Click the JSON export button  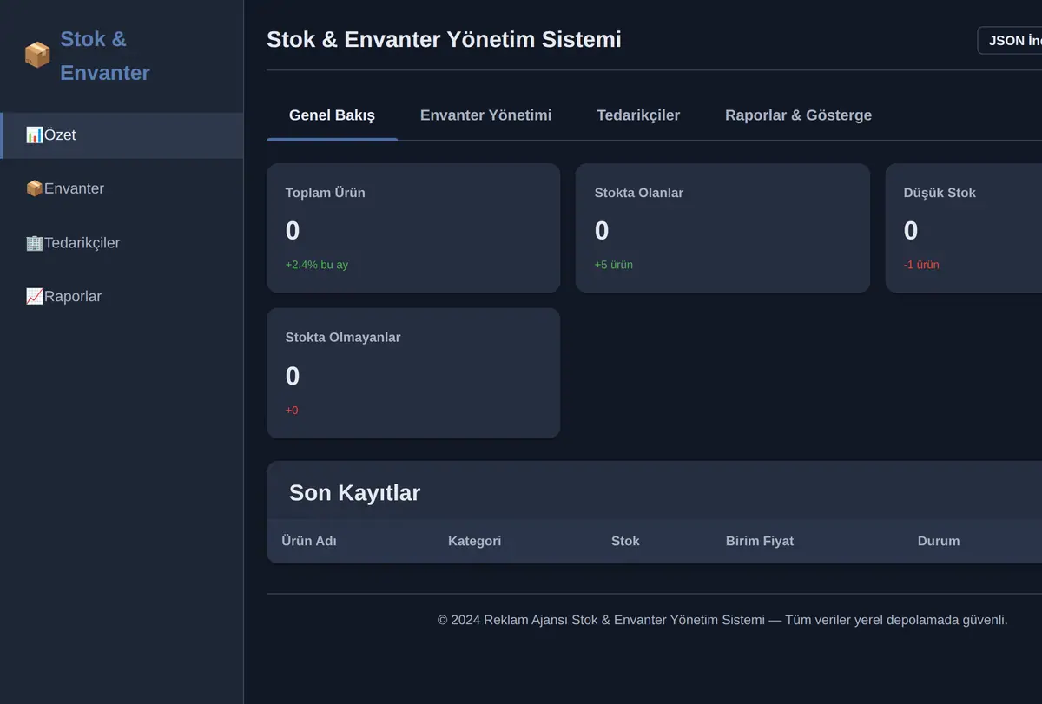[1010, 41]
